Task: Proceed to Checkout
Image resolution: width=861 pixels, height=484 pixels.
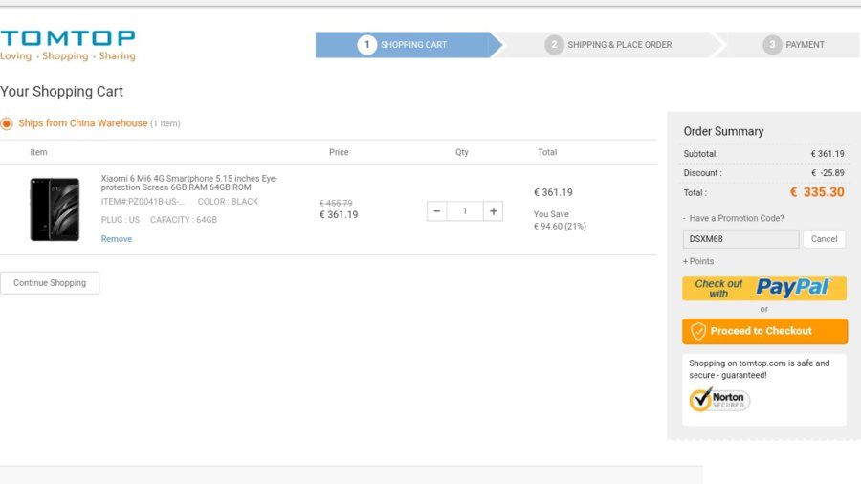Action: tap(765, 332)
